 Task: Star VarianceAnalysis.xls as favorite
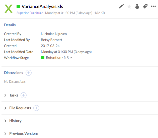click(x=129, y=6)
